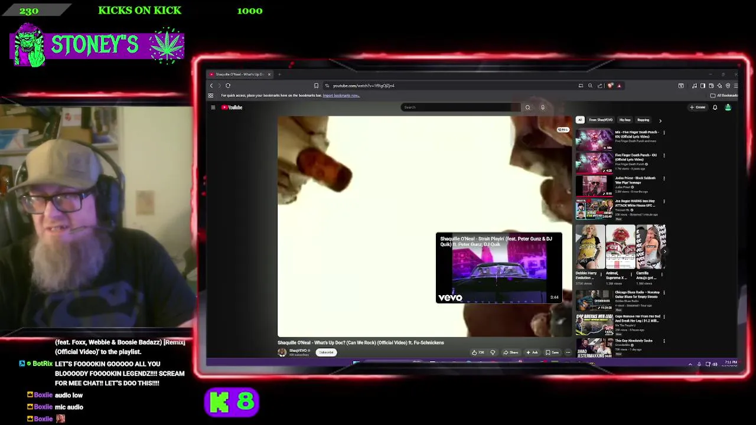
Task: Open Joe Rogan WARNS Iran thumbnail
Action: [x=594, y=208]
